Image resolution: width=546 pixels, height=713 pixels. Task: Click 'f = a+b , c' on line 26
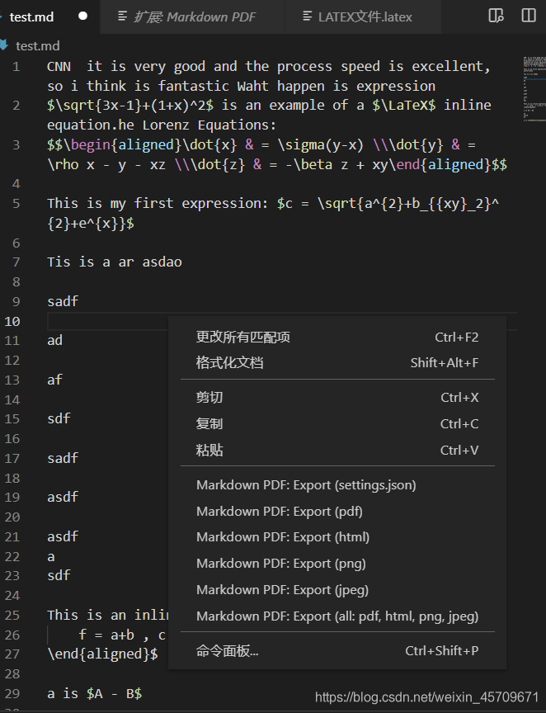click(x=122, y=635)
